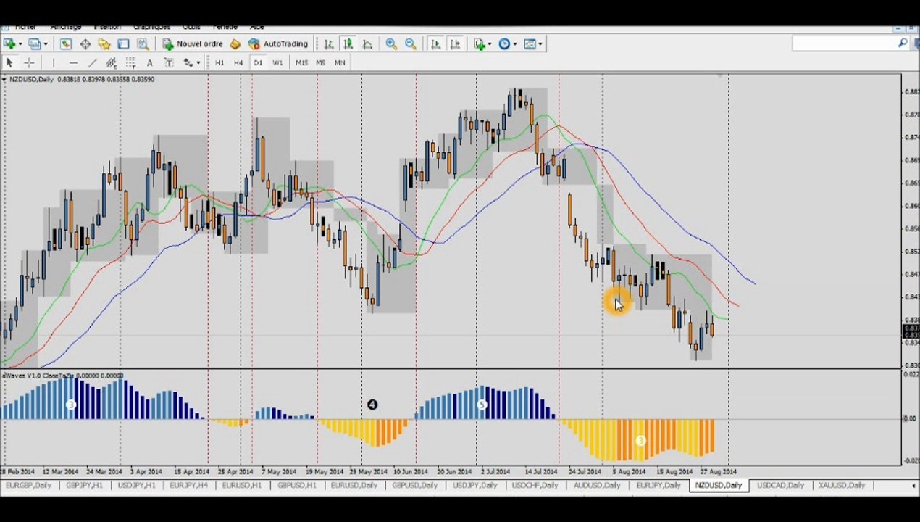Open the Affichage menu
The width and height of the screenshot is (920, 522).
(66, 28)
